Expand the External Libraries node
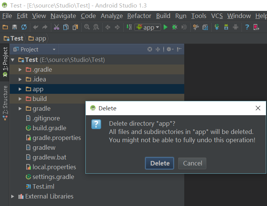This screenshot has height=206, width=267. point(13,196)
